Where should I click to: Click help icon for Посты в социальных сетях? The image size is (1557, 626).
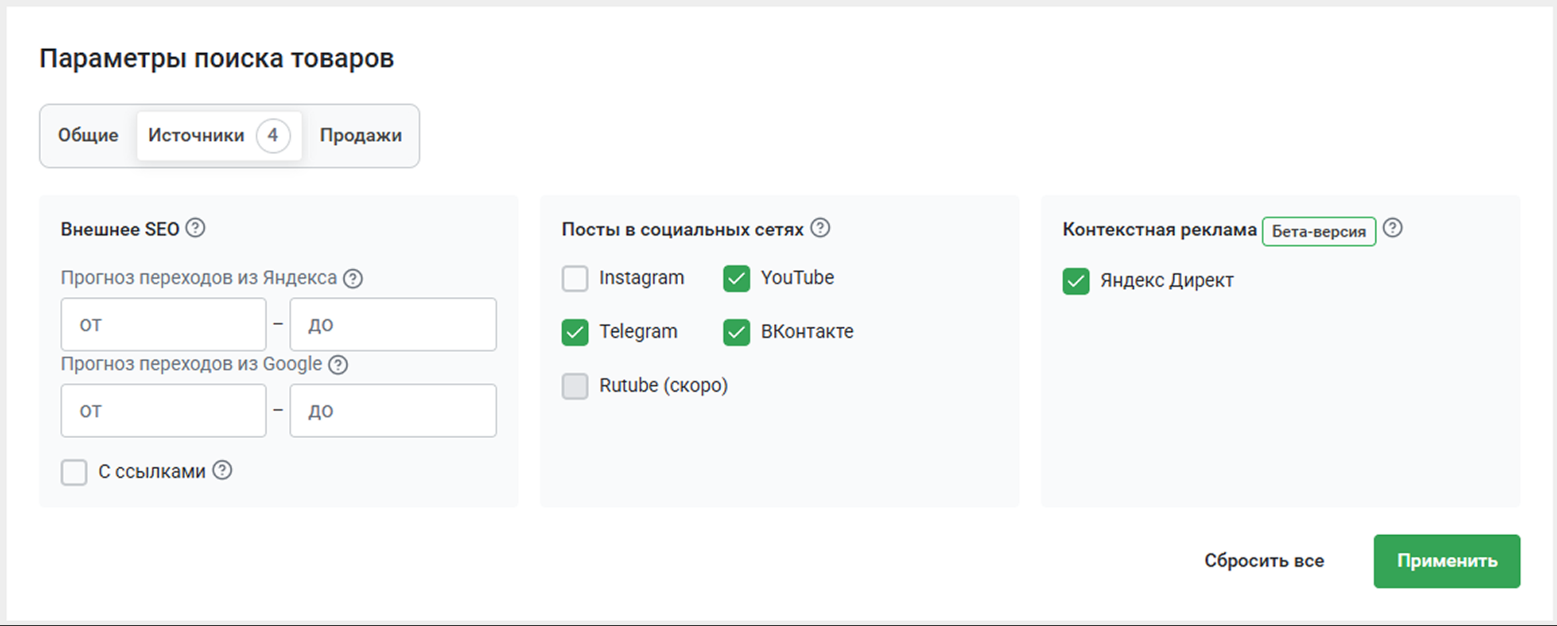pyautogui.click(x=820, y=228)
